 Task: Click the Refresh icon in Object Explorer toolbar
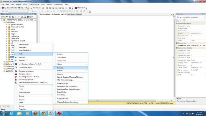[x=22, y=17]
